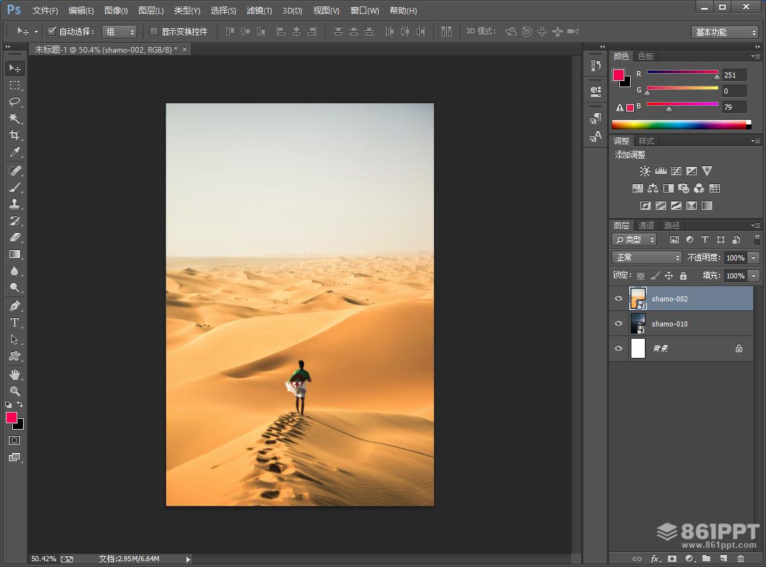766x567 pixels.
Task: Open the layer filter type dropdown
Action: (x=634, y=239)
